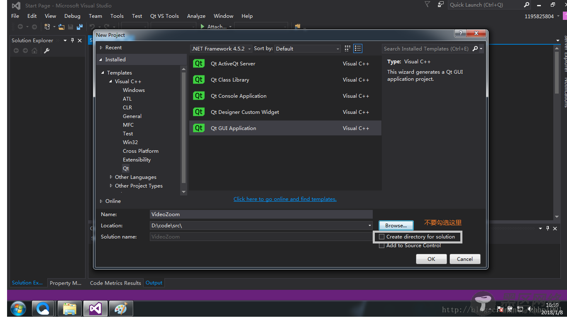Switch to the Code Metrics Results tab
The image size is (567, 318).
pos(115,283)
